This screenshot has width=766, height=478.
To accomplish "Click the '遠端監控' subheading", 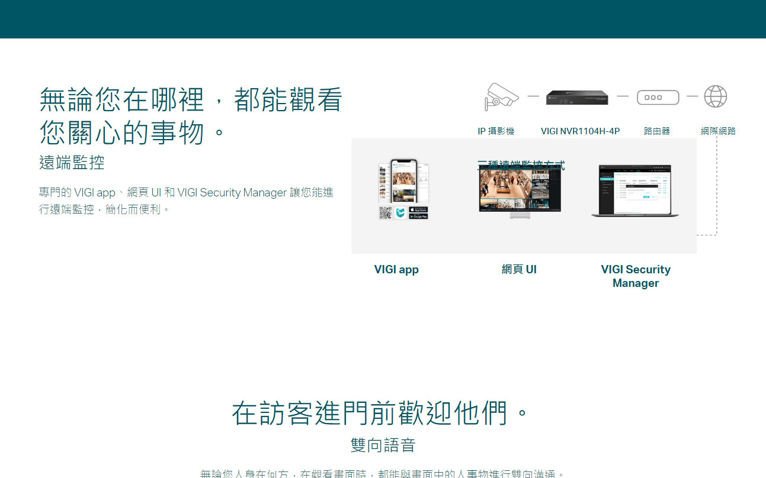I will point(72,162).
